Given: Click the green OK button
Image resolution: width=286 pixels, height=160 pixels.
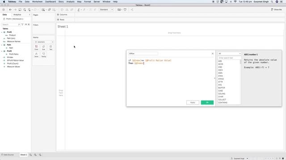Looking at the screenshot, I should (207, 103).
